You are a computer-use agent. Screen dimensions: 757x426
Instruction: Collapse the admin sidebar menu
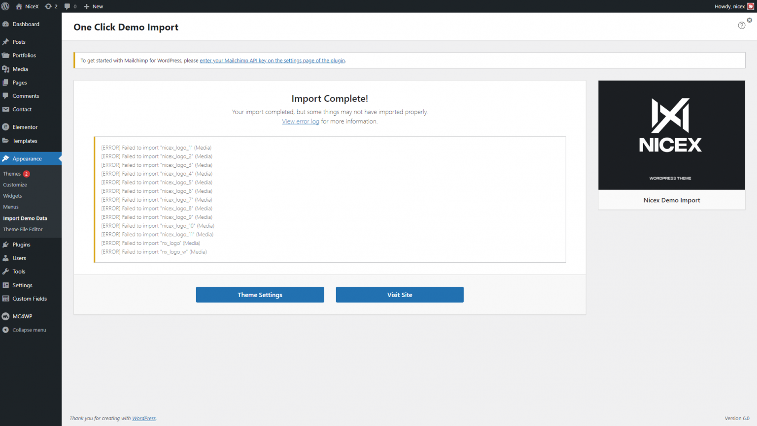pos(25,330)
